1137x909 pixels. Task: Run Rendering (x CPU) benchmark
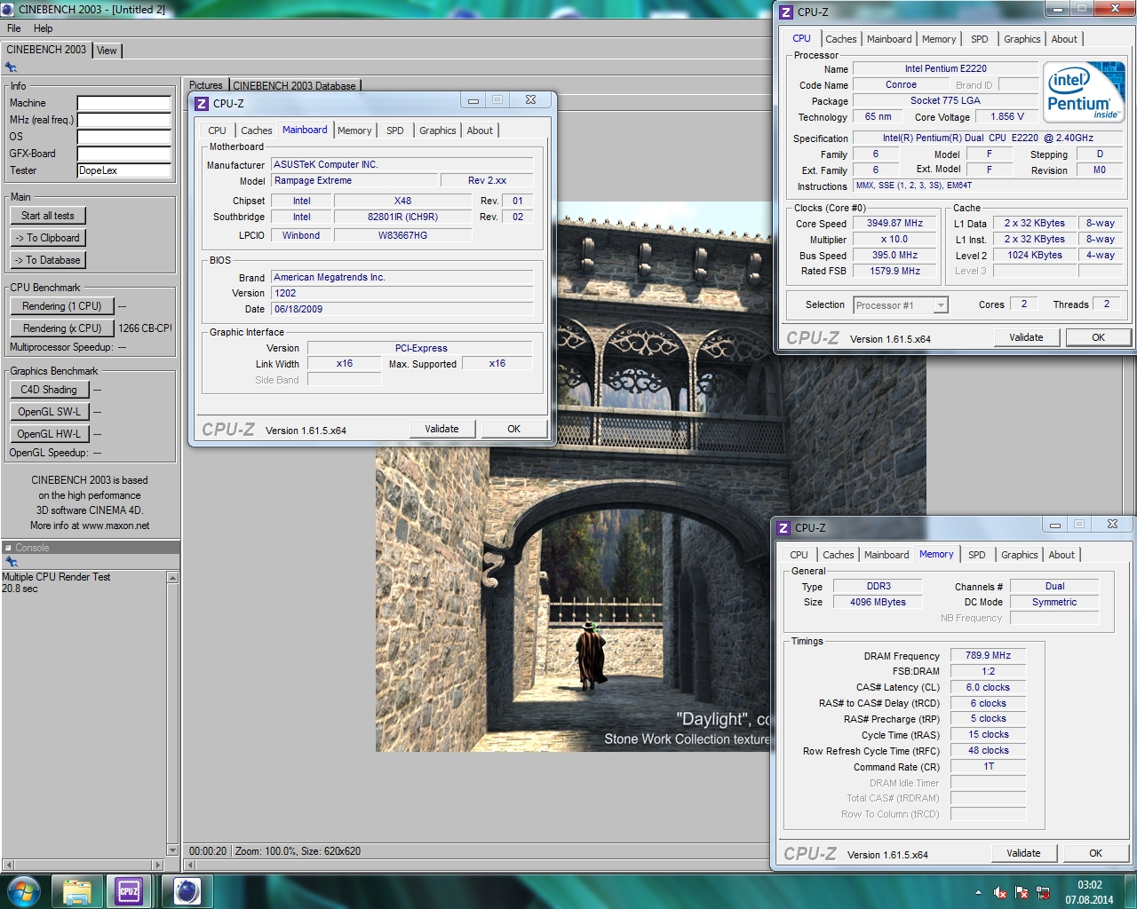62,328
